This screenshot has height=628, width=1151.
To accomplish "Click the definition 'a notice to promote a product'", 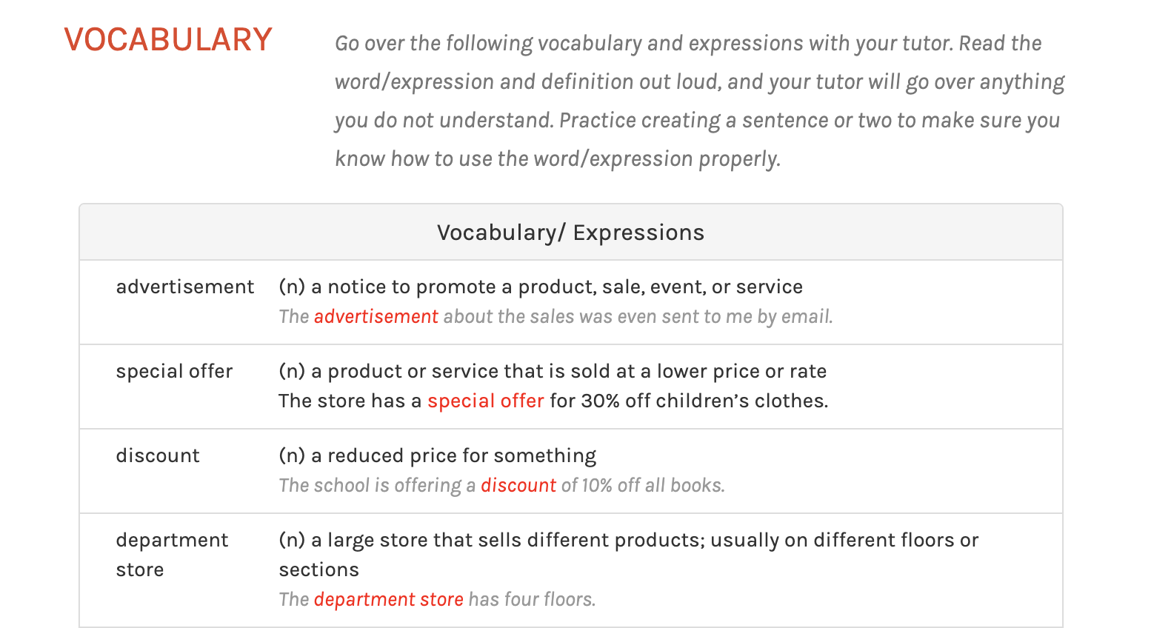I will 541,287.
